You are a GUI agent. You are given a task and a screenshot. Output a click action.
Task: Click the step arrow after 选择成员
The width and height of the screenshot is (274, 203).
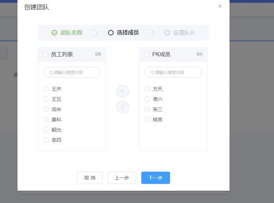click(153, 33)
